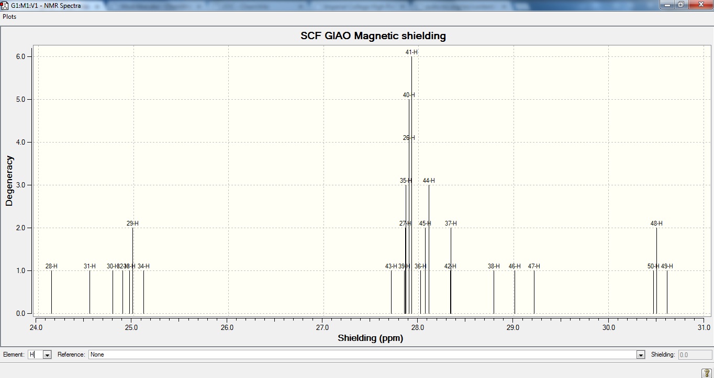The width and height of the screenshot is (714, 378).
Task: Minimize the NMR Spectra window
Action: pyautogui.click(x=666, y=5)
